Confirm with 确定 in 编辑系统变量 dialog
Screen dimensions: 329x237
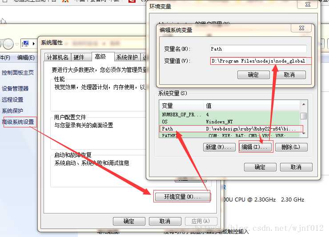click(x=253, y=75)
